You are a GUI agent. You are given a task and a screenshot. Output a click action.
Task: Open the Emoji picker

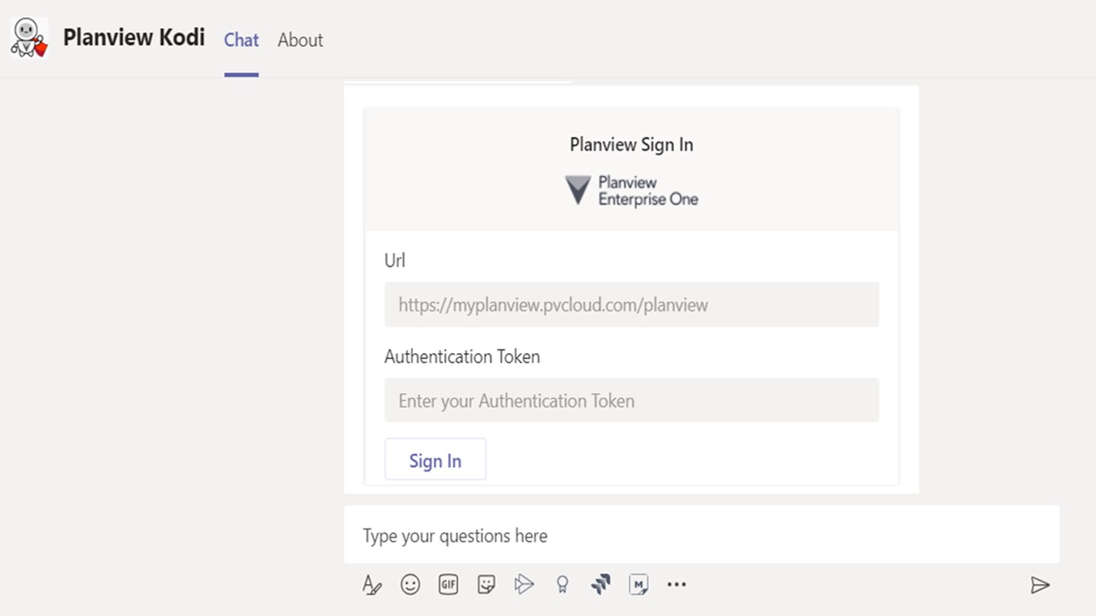[x=410, y=585]
